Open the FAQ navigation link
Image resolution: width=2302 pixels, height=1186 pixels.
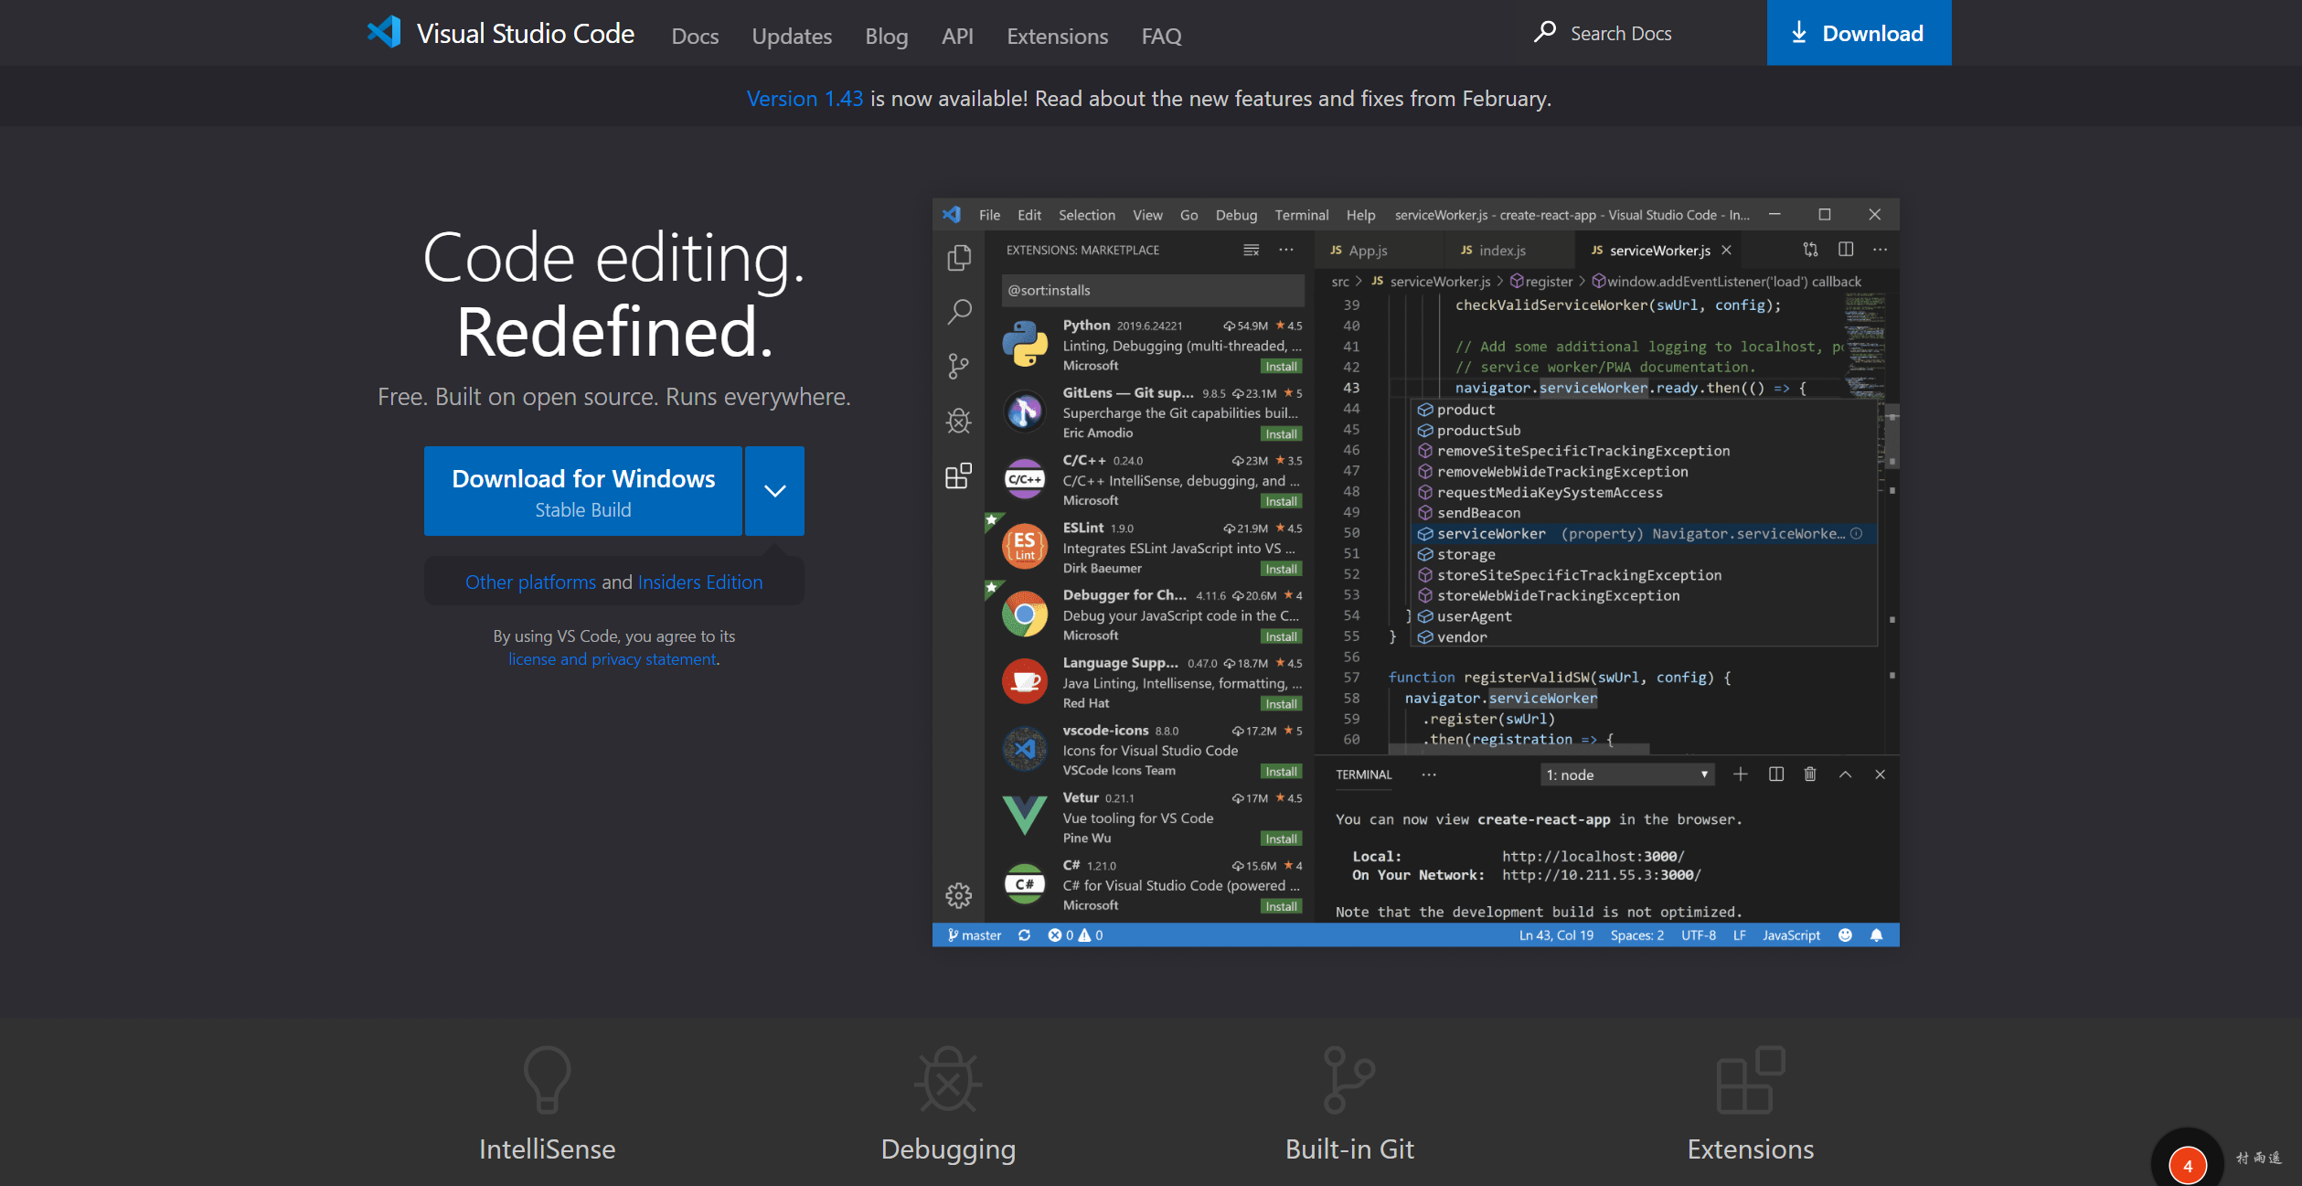pos(1161,37)
